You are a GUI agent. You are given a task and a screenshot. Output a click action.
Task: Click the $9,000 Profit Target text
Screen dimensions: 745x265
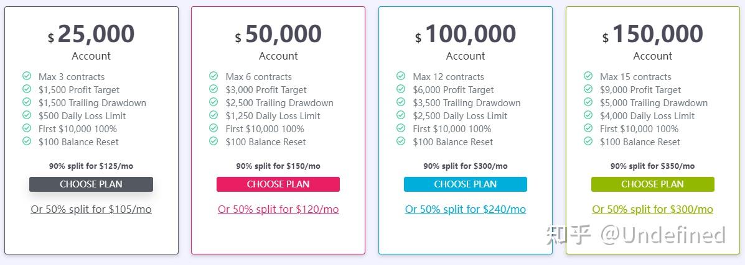tap(640, 89)
